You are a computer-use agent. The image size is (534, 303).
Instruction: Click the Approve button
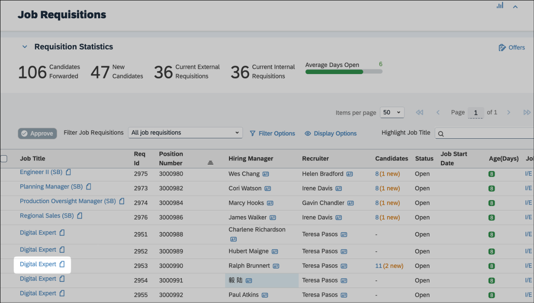(x=37, y=133)
